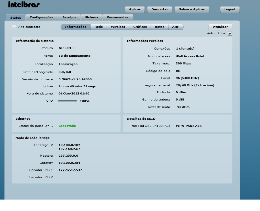
Task: Click the 1 cliente(s) connections value
Action: (x=185, y=49)
